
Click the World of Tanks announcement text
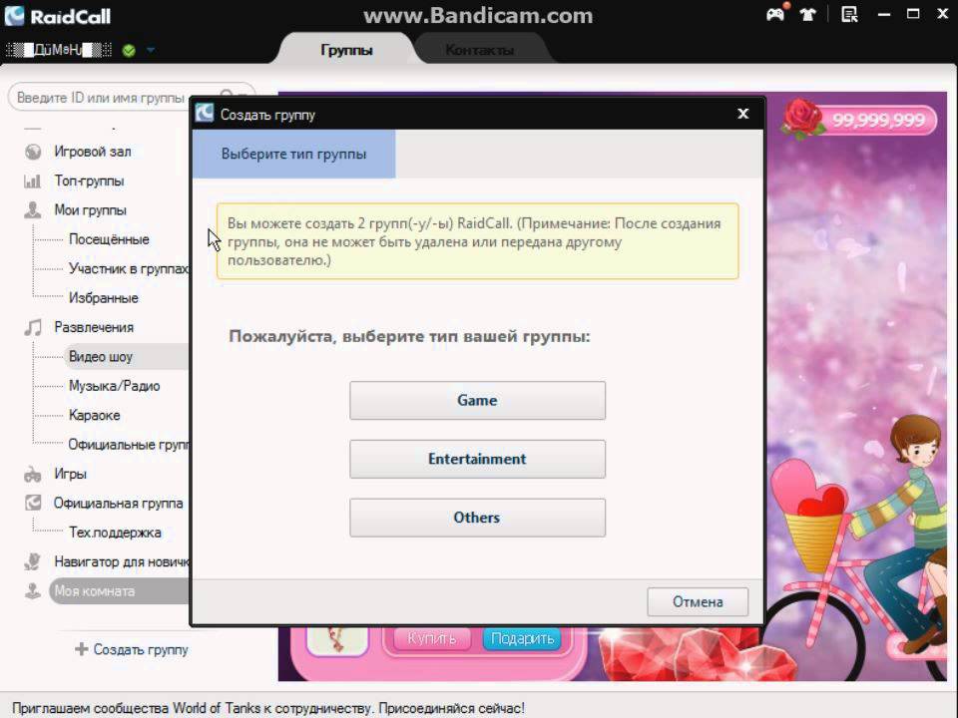(x=268, y=708)
